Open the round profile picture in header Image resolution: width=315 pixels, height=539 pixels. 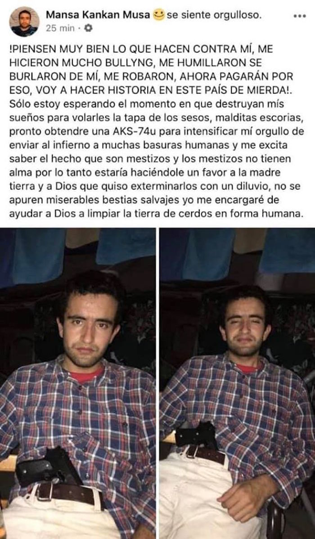pos(24,21)
